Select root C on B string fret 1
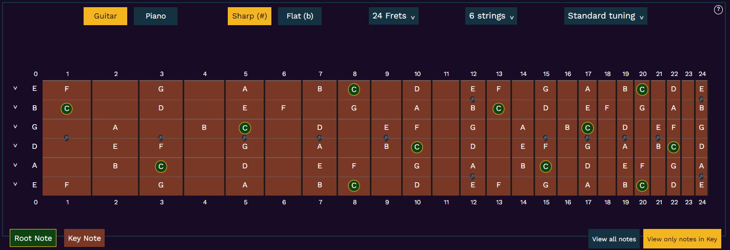The width and height of the screenshot is (730, 250). pos(67,109)
